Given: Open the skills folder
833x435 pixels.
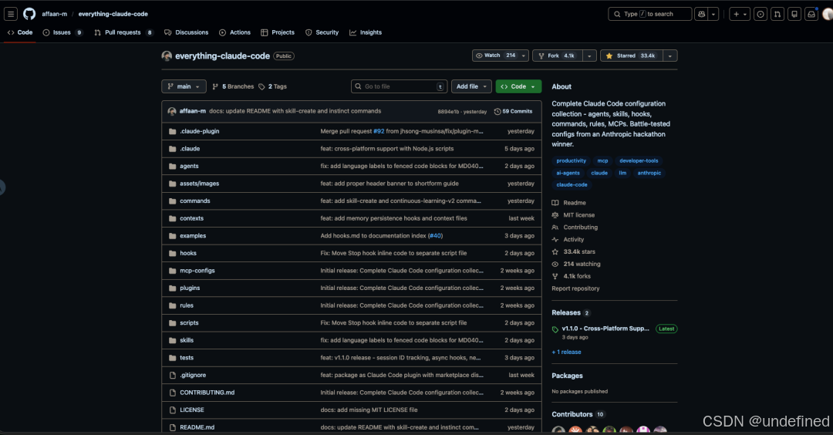Looking at the screenshot, I should pyautogui.click(x=187, y=340).
